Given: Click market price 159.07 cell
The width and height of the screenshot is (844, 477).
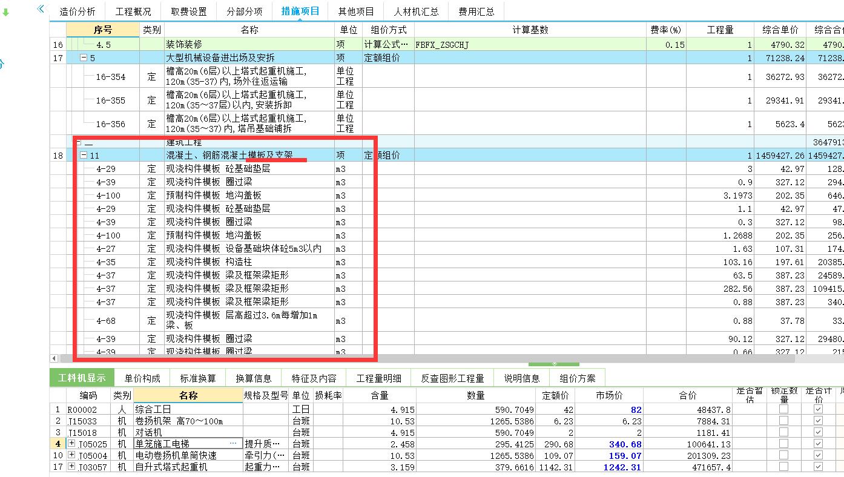Looking at the screenshot, I should 610,456.
